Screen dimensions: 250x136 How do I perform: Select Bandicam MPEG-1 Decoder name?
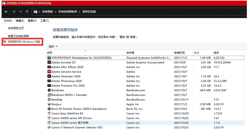coord(69,95)
